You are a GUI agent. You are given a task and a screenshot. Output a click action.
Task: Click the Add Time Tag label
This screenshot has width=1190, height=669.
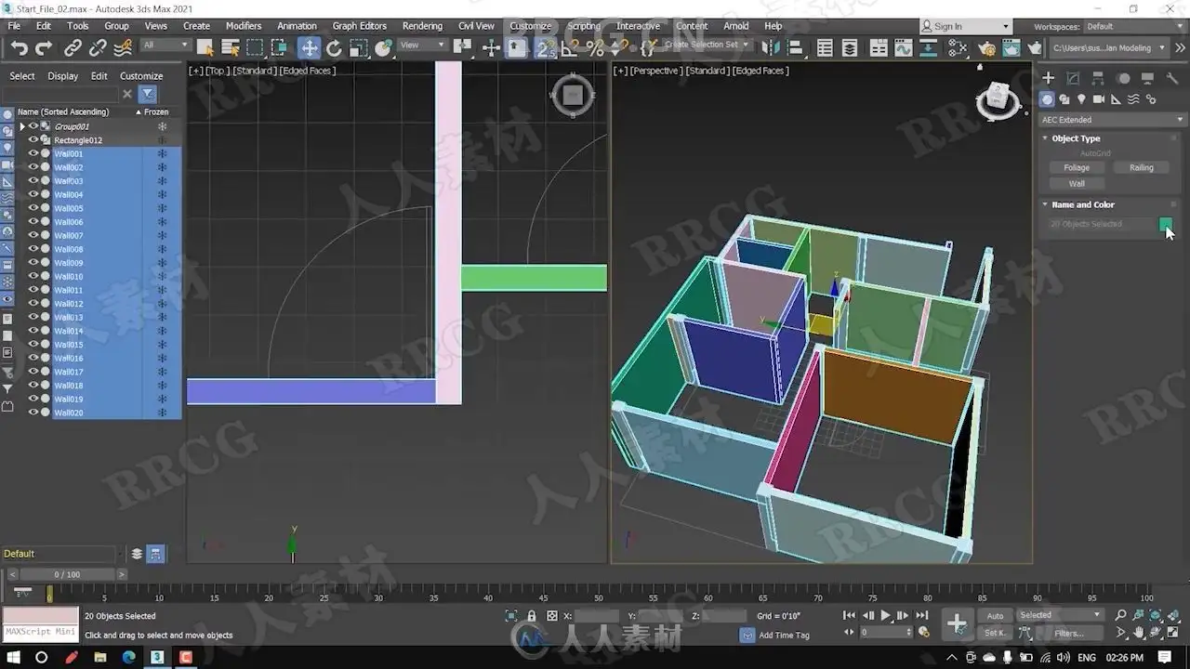[x=784, y=636]
